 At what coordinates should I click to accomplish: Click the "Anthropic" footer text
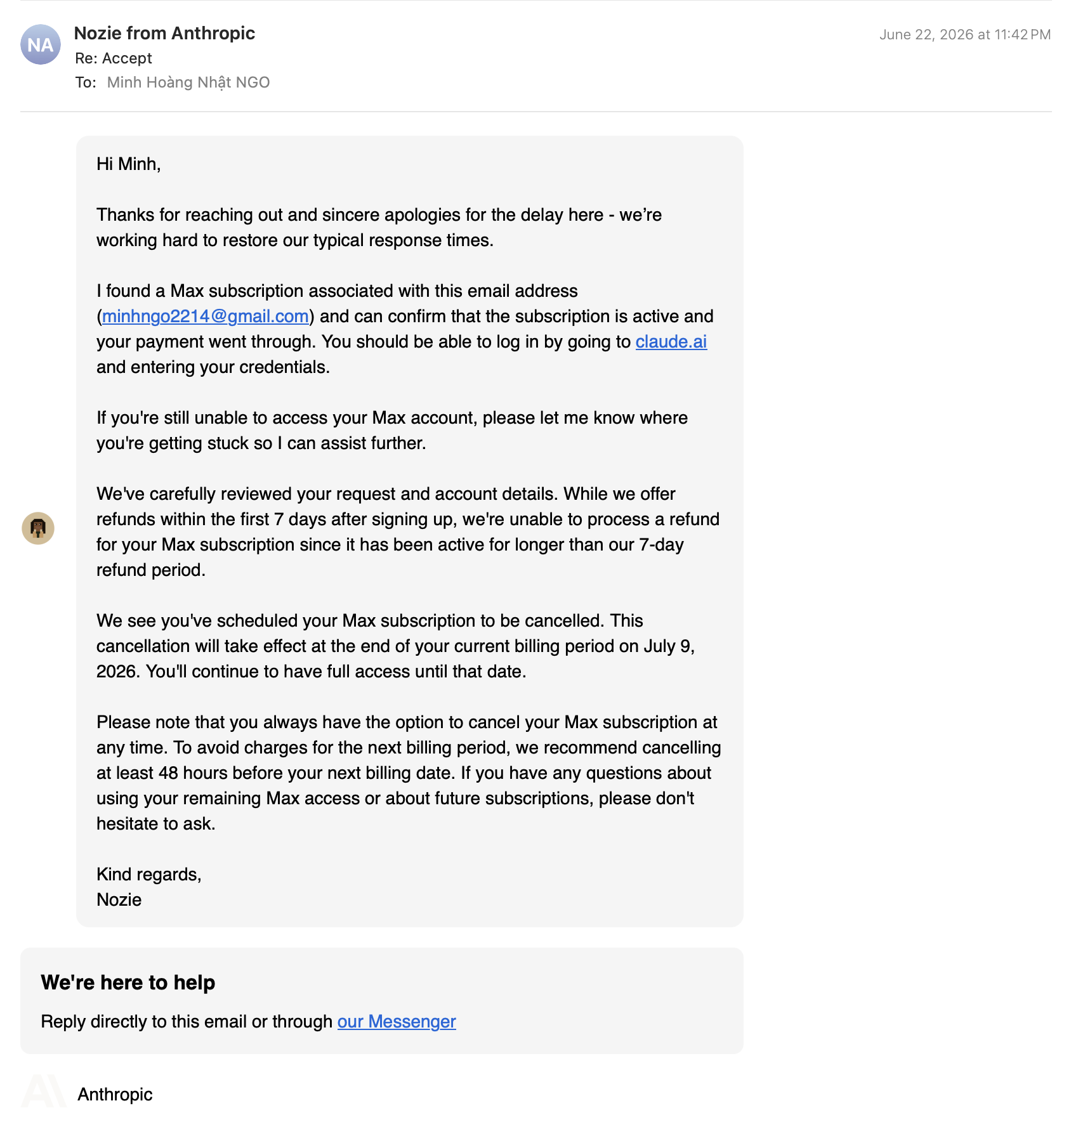115,1094
